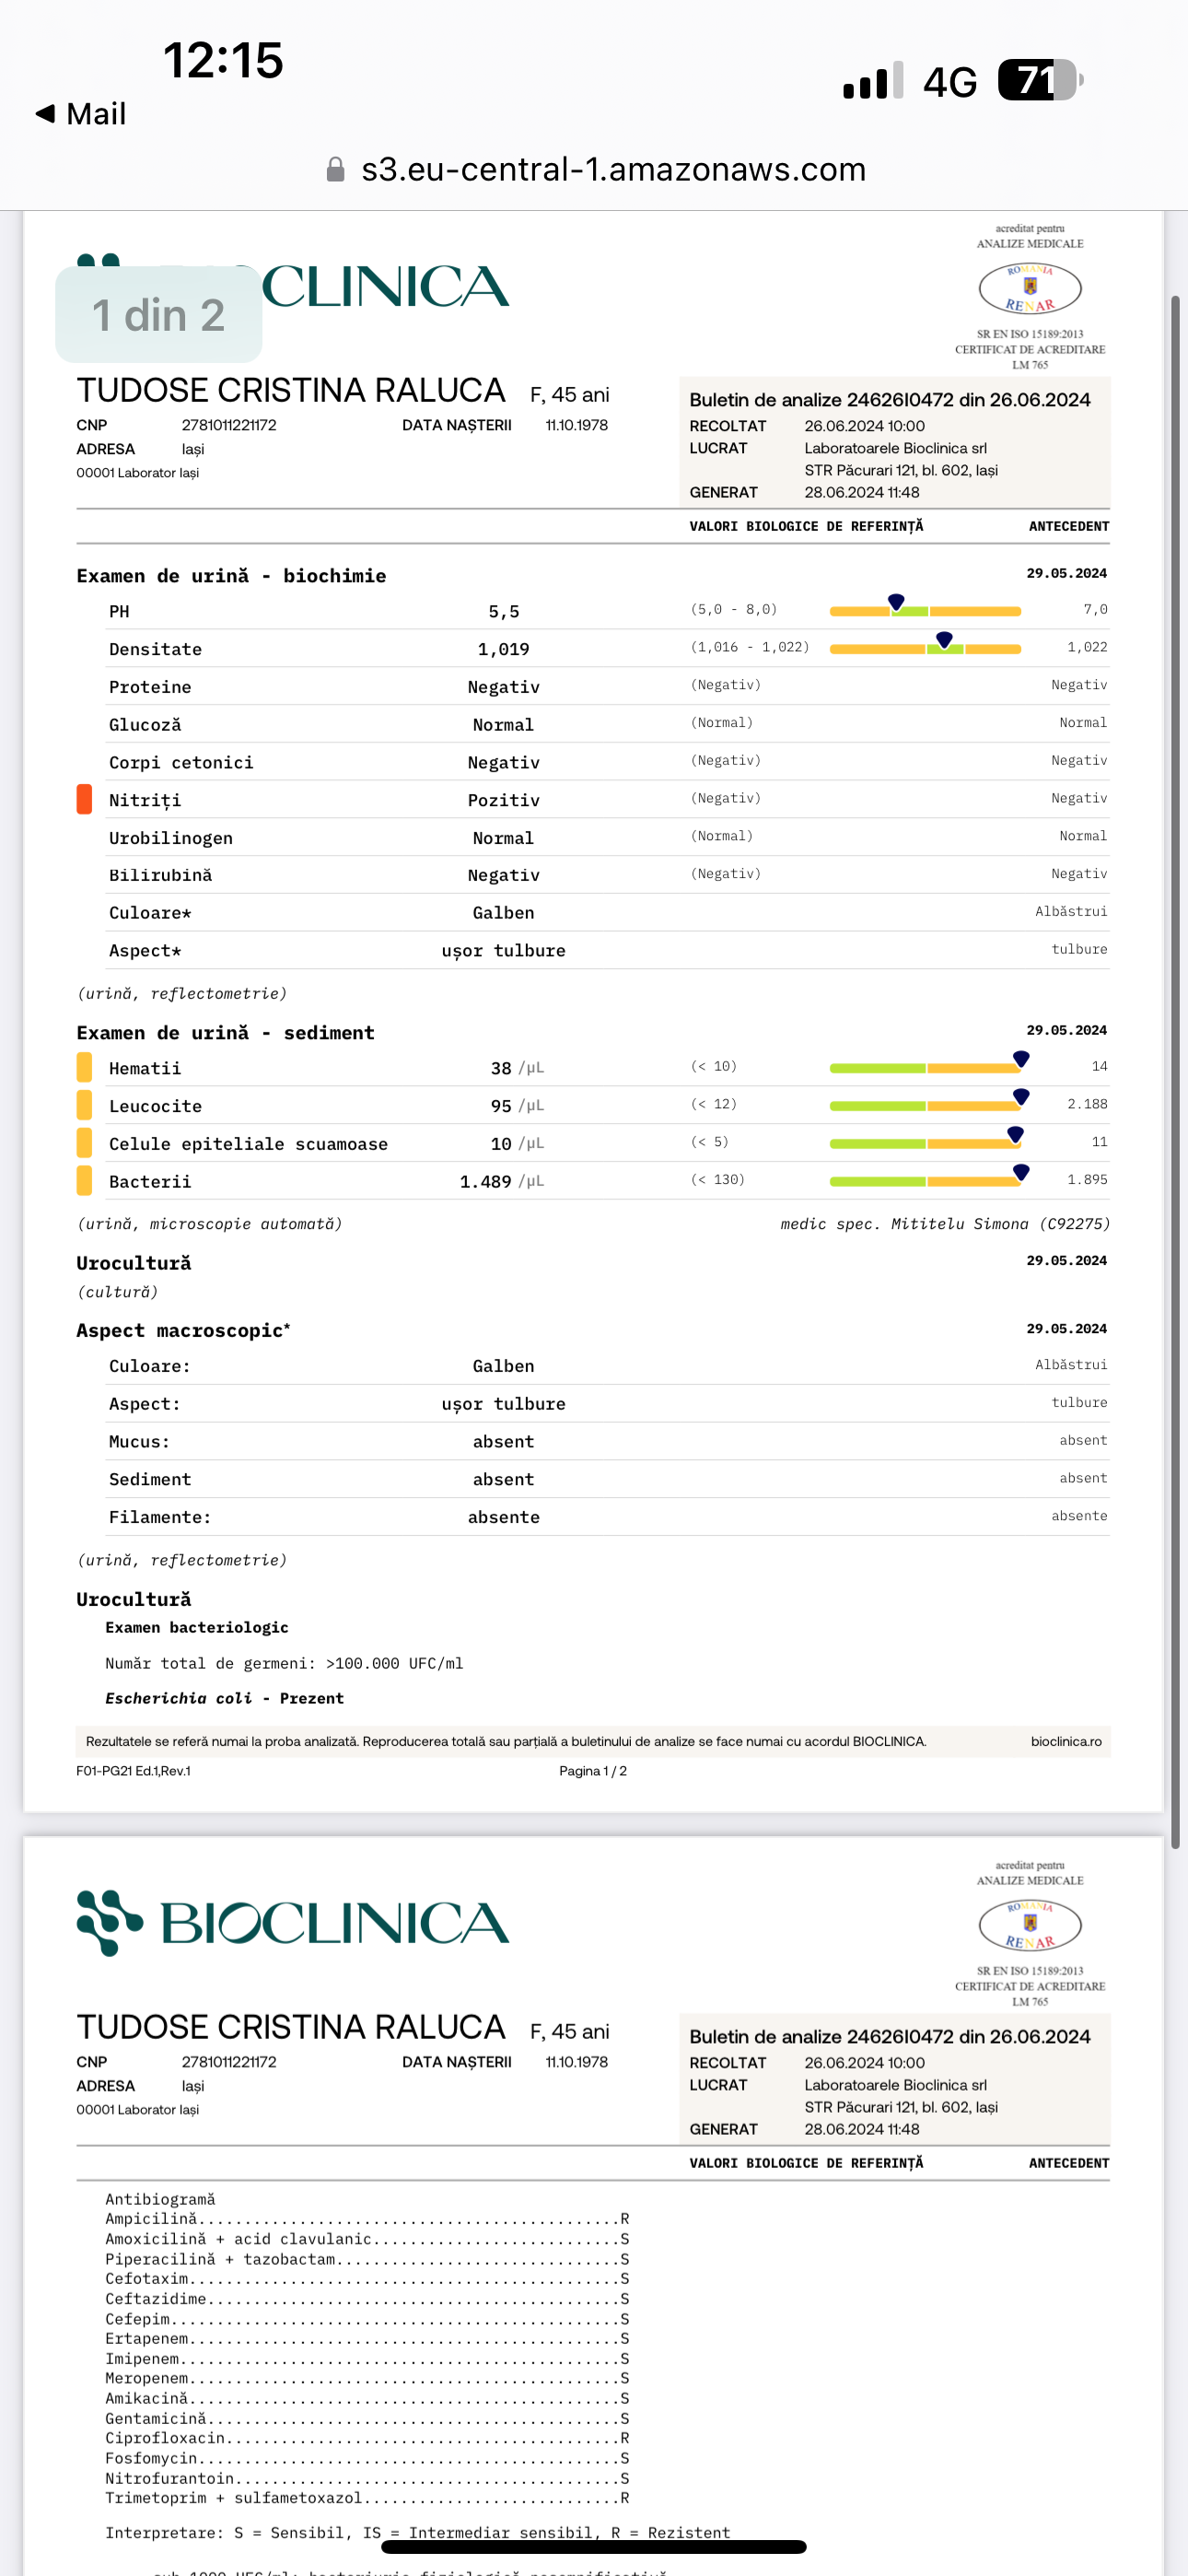
Task: Tap the 'Examen de urină - sediment' heading
Action: [225, 1033]
